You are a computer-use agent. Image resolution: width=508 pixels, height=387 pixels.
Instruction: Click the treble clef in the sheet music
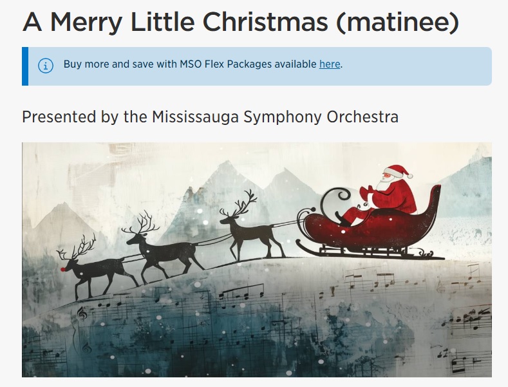click(82, 313)
